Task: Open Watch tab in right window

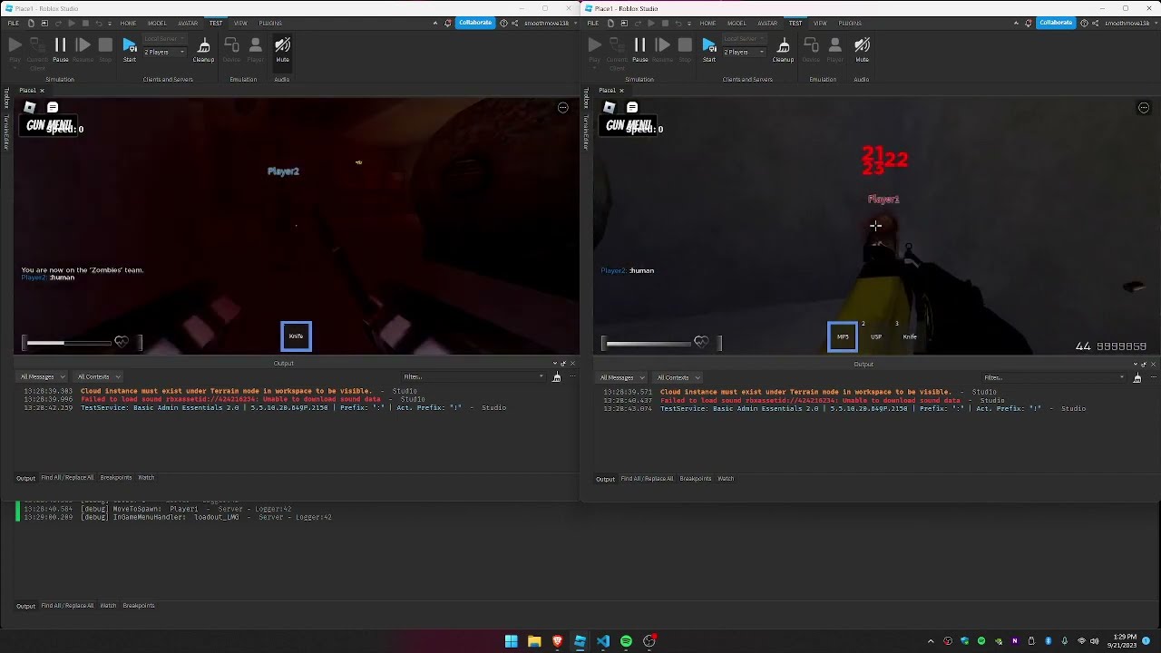Action: (726, 479)
